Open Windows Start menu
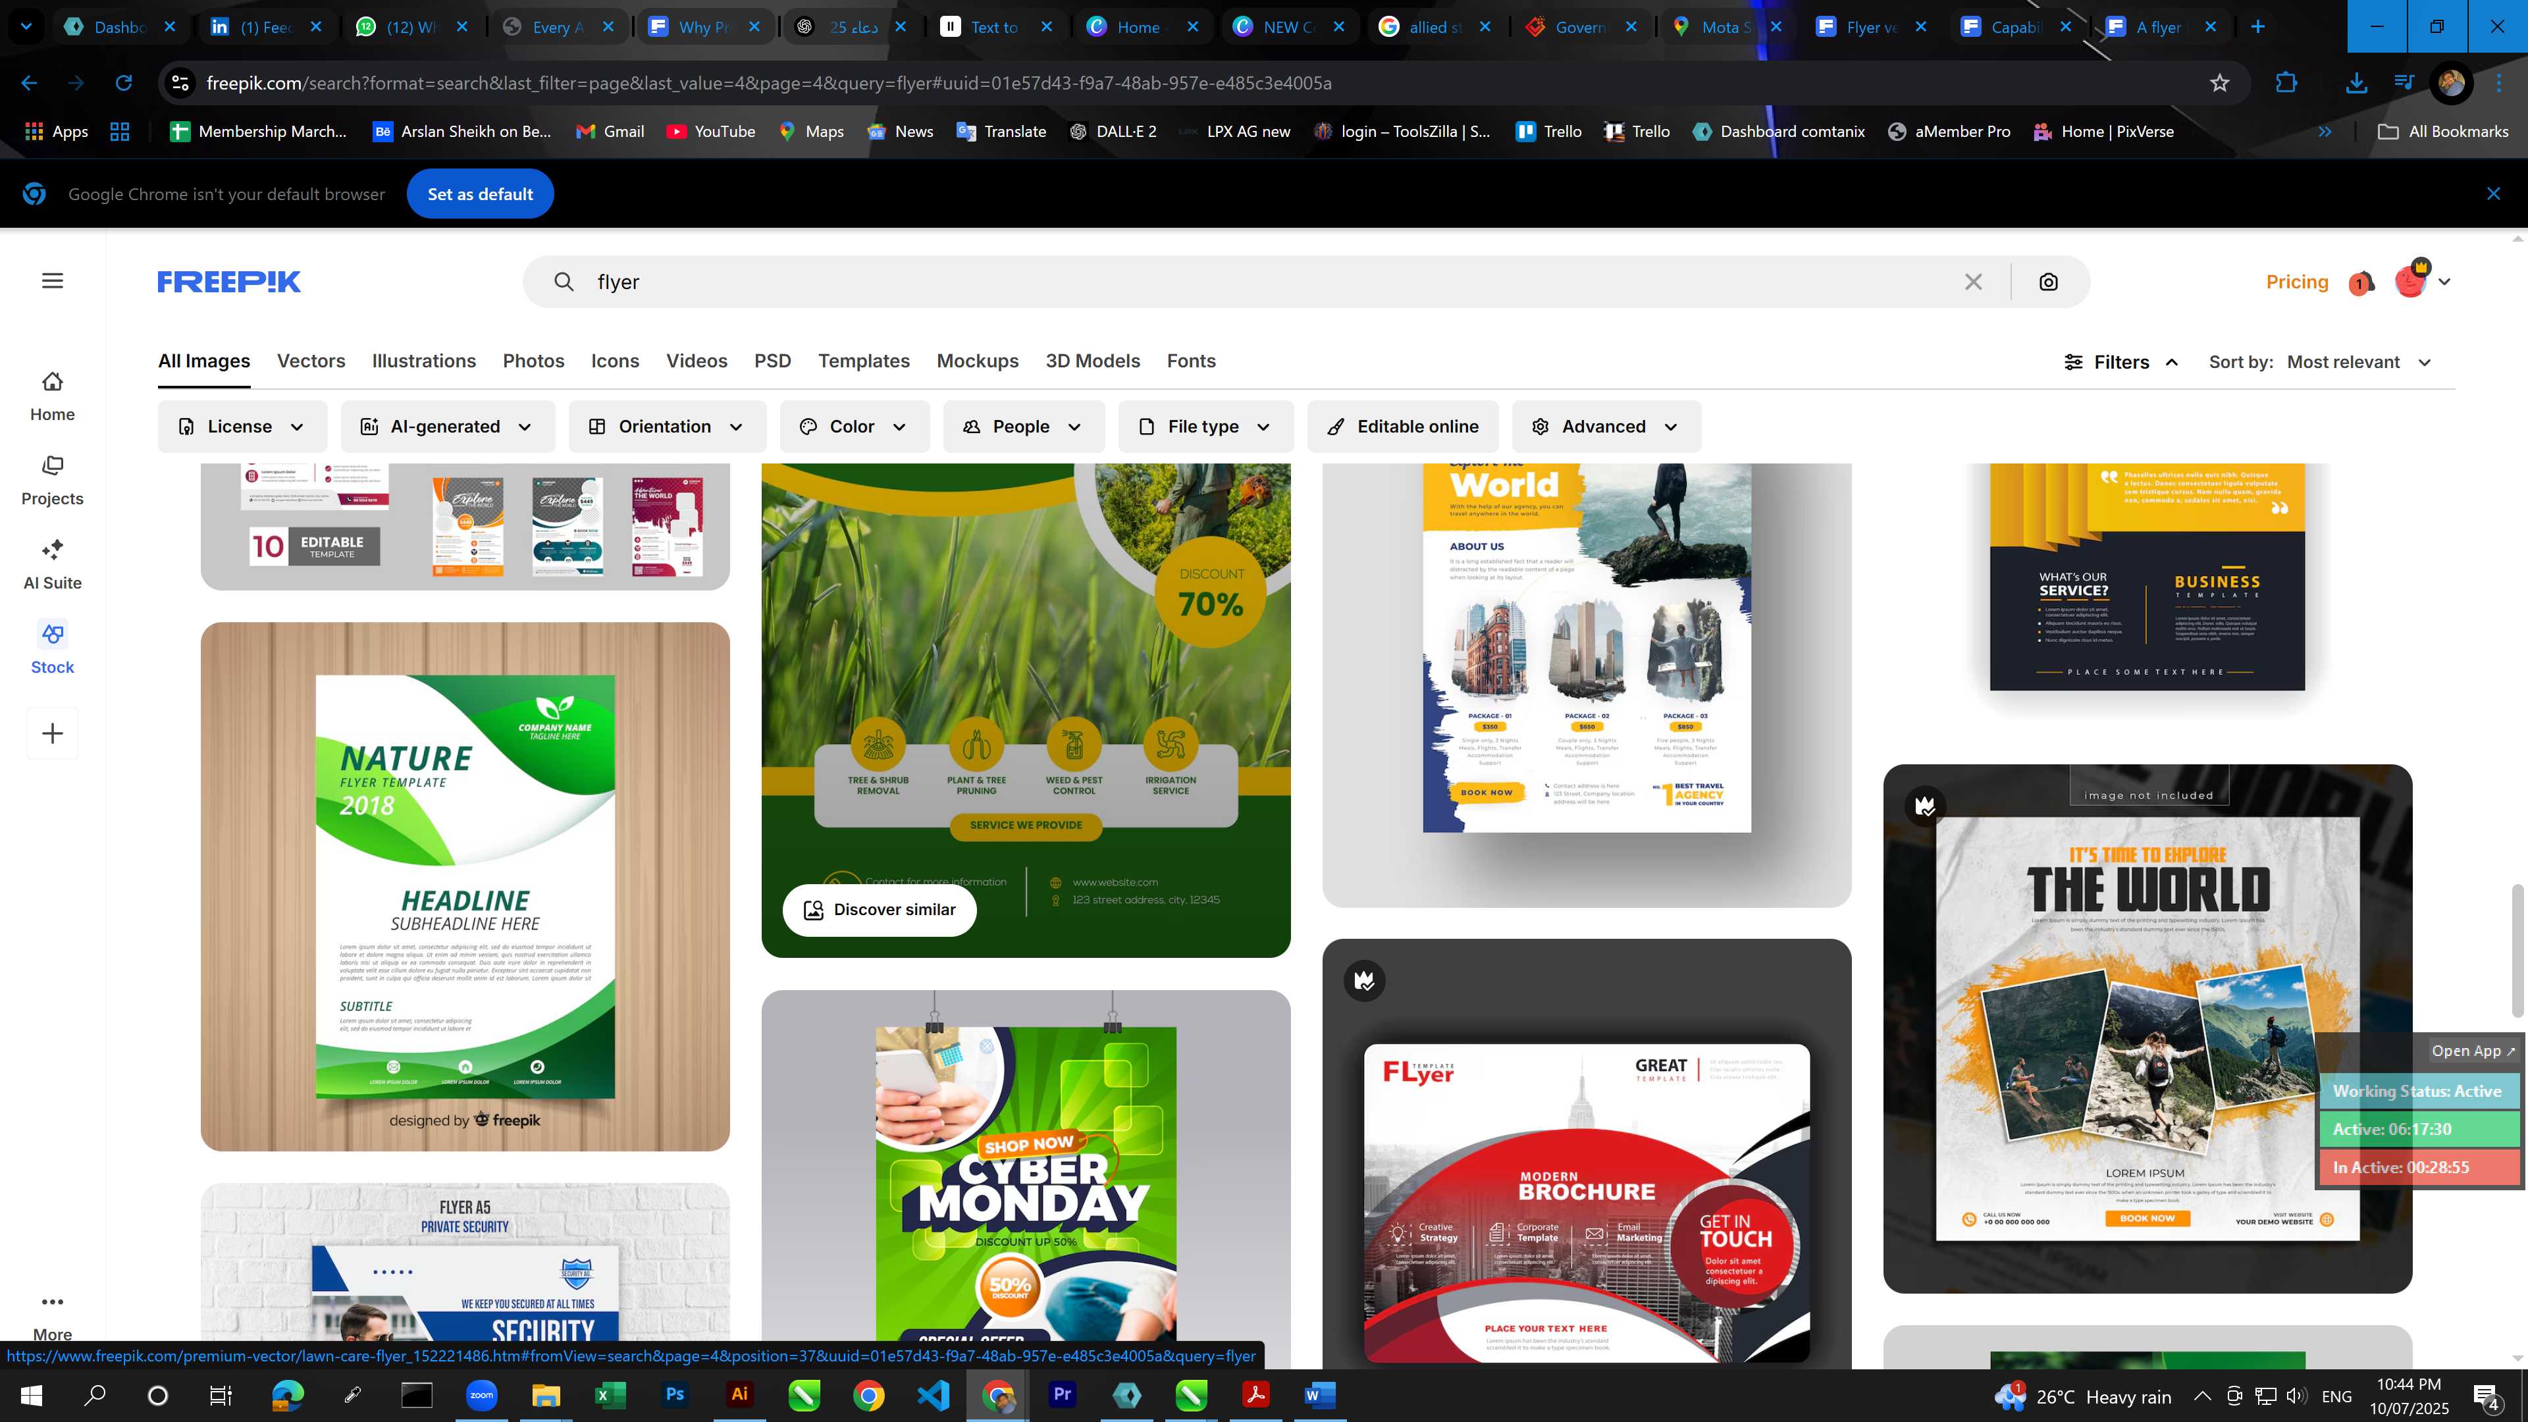Screen dimensions: 2528x1422 (30, 1394)
